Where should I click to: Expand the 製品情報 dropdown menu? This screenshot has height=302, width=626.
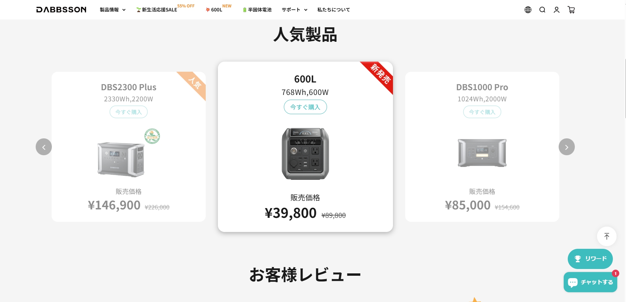coord(112,10)
